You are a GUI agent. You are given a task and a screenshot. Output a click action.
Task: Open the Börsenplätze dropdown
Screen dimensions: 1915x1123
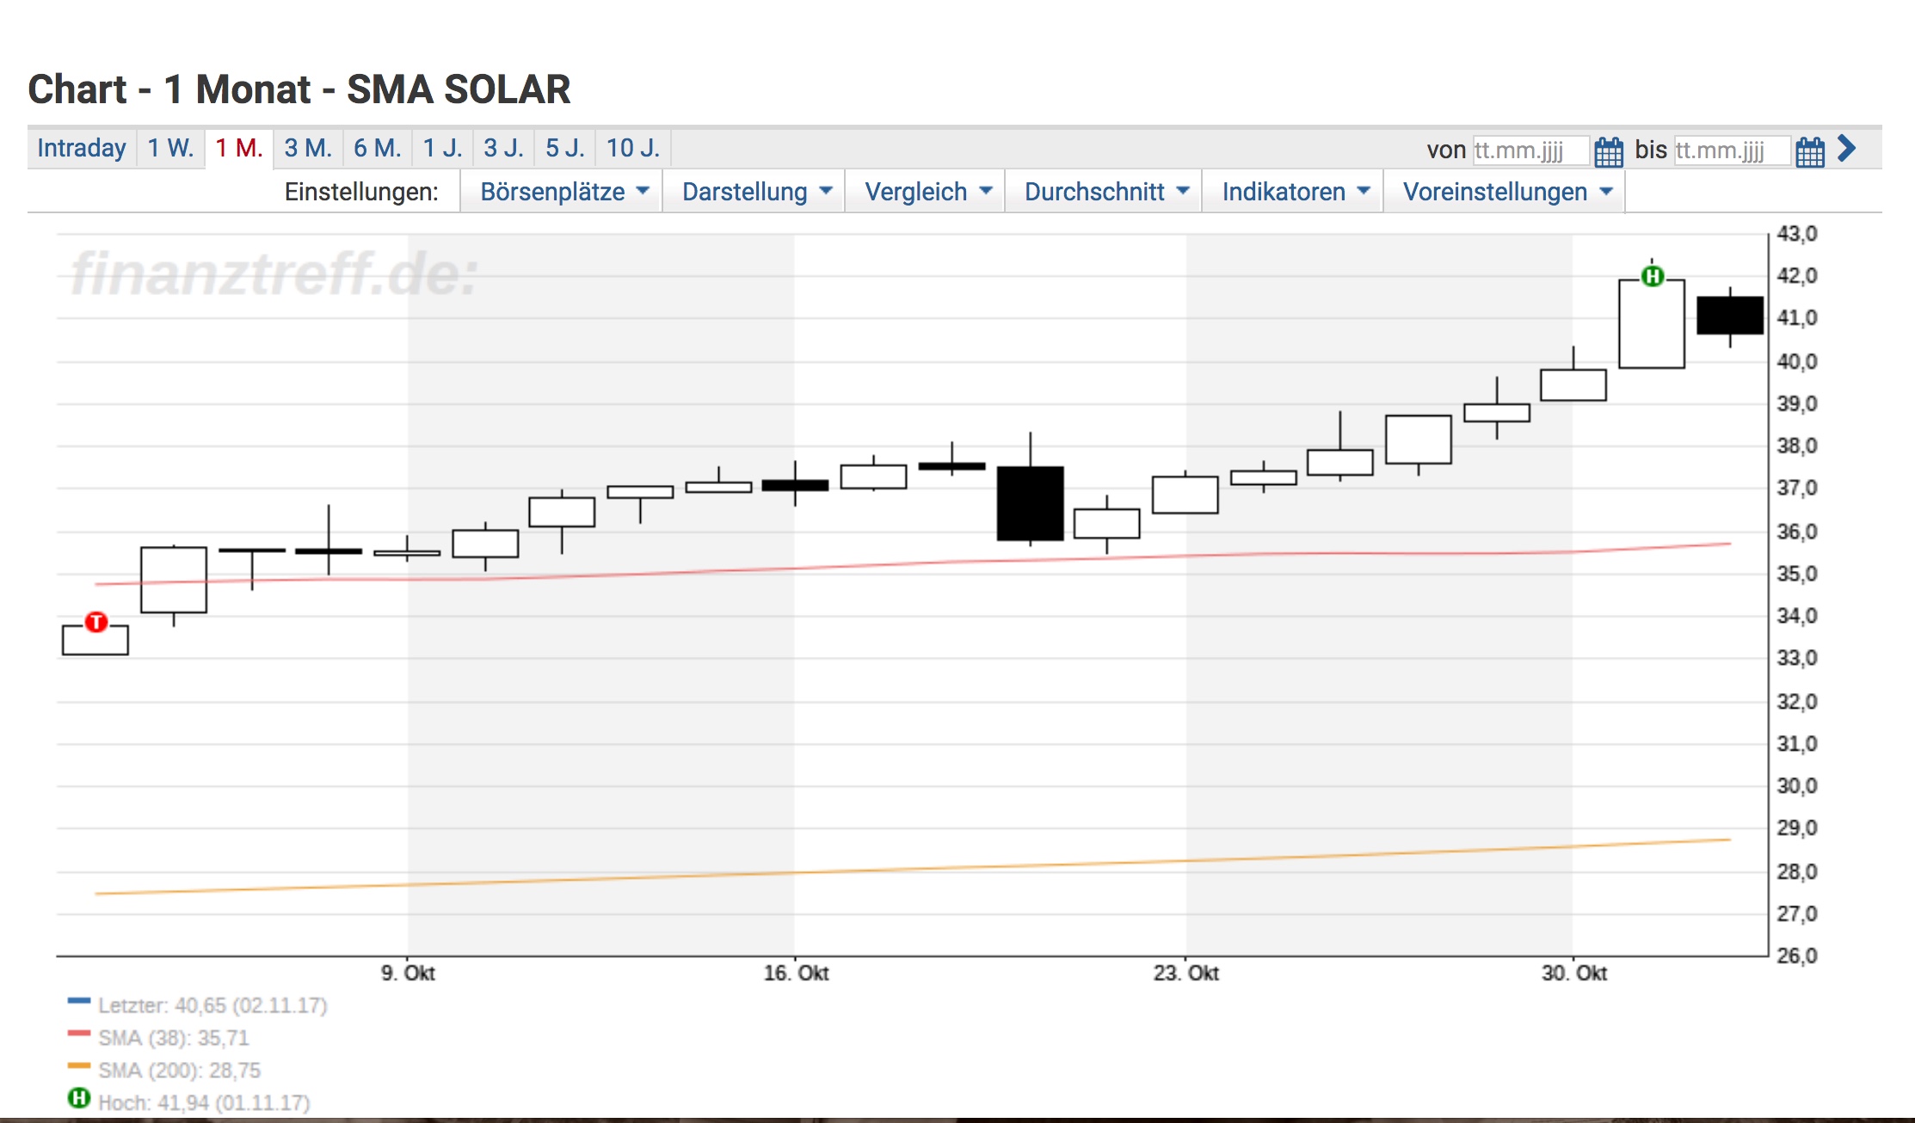click(x=561, y=192)
